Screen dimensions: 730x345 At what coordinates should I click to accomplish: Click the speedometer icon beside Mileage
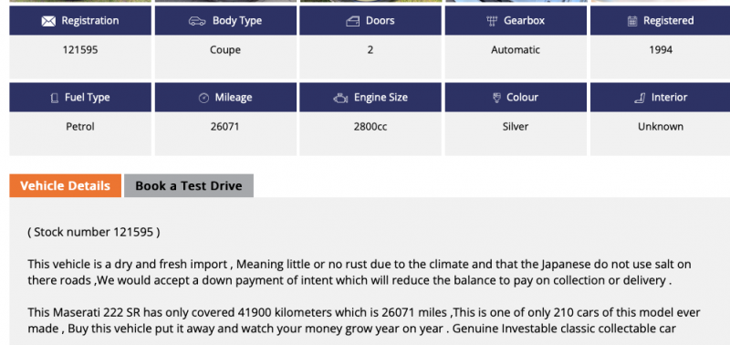tap(203, 98)
